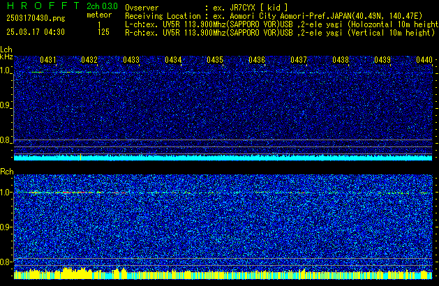Click time marker 0435

tap(215, 60)
